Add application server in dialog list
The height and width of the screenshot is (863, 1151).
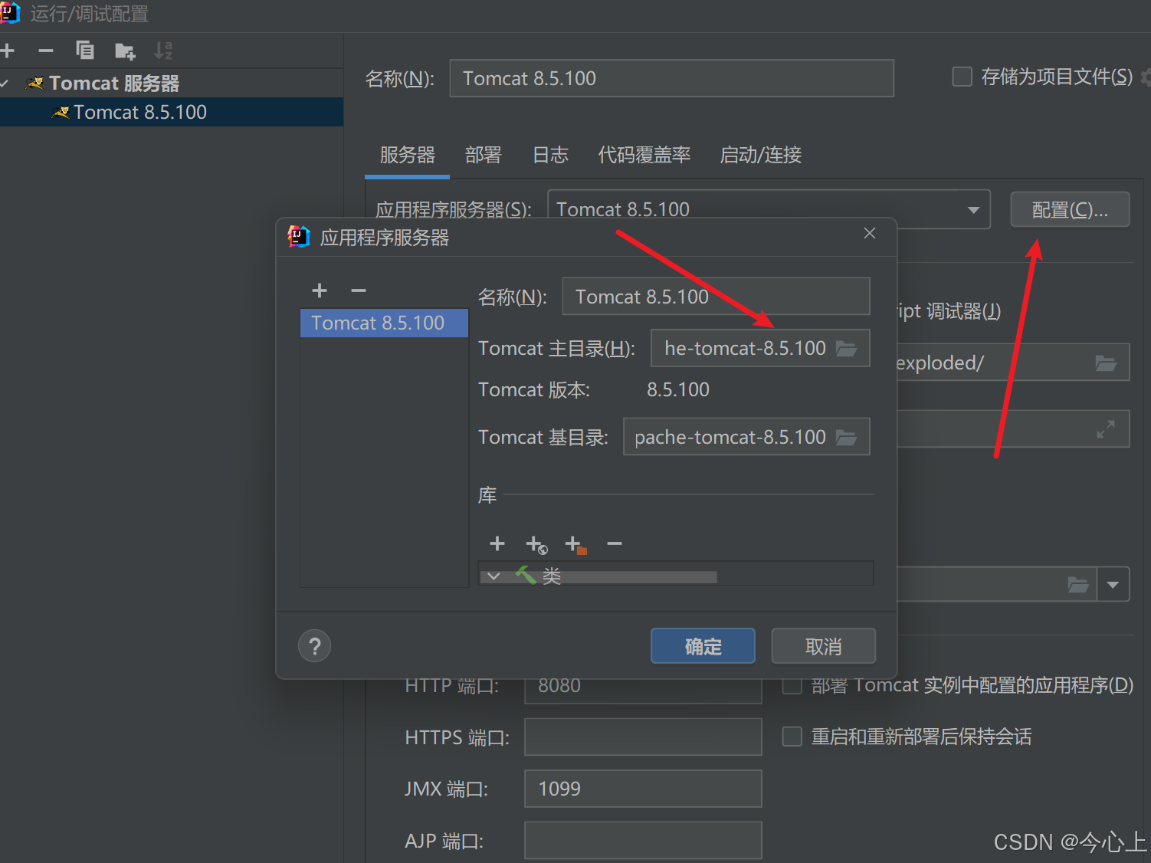(x=320, y=290)
